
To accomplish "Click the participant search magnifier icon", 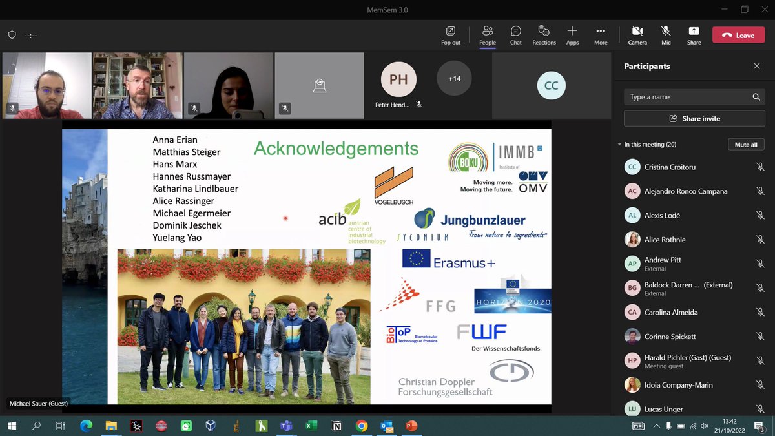I will pos(756,97).
